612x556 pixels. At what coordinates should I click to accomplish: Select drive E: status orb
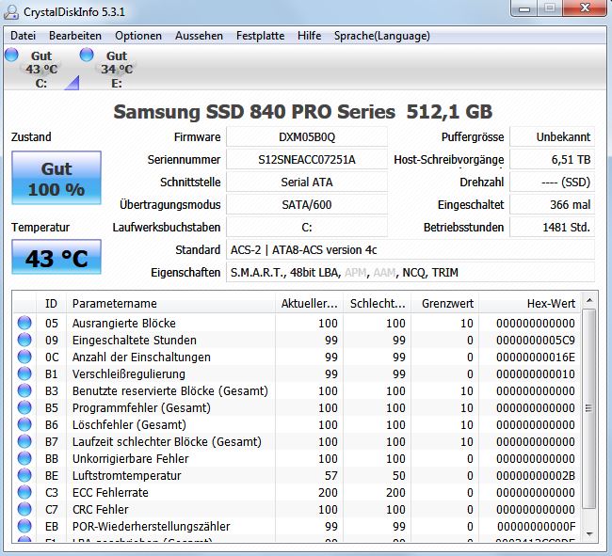tap(87, 55)
